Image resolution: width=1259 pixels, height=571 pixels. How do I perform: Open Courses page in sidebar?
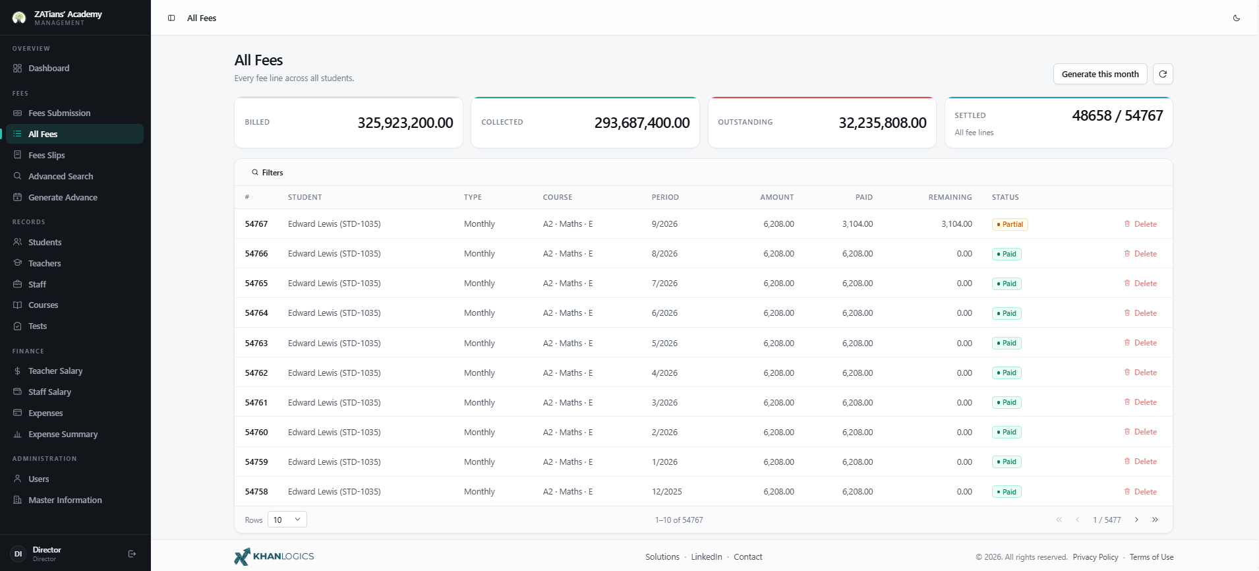click(74, 305)
